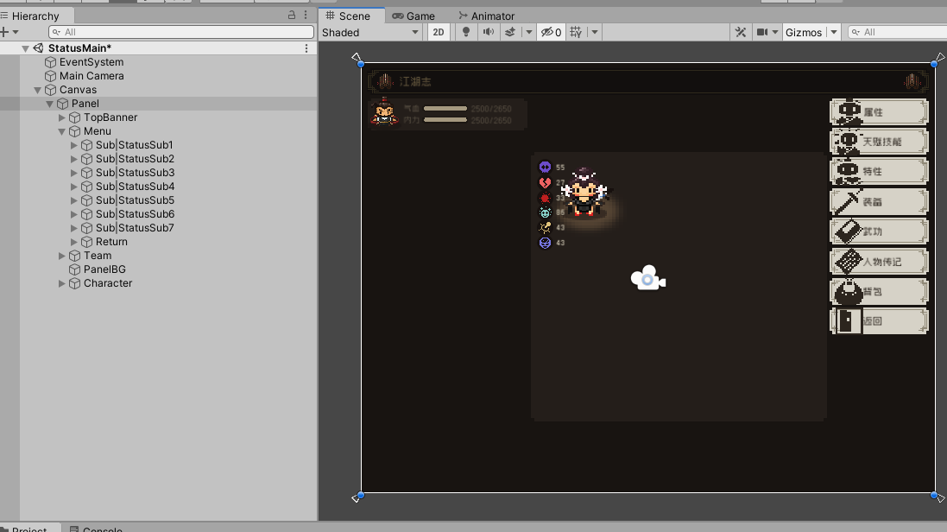The height and width of the screenshot is (532, 947).
Task: Open StatusMain scene context menu (three dots)
Action: (306, 48)
